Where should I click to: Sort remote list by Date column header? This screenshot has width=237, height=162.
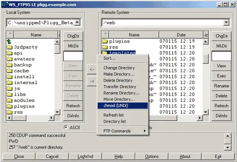181,35
